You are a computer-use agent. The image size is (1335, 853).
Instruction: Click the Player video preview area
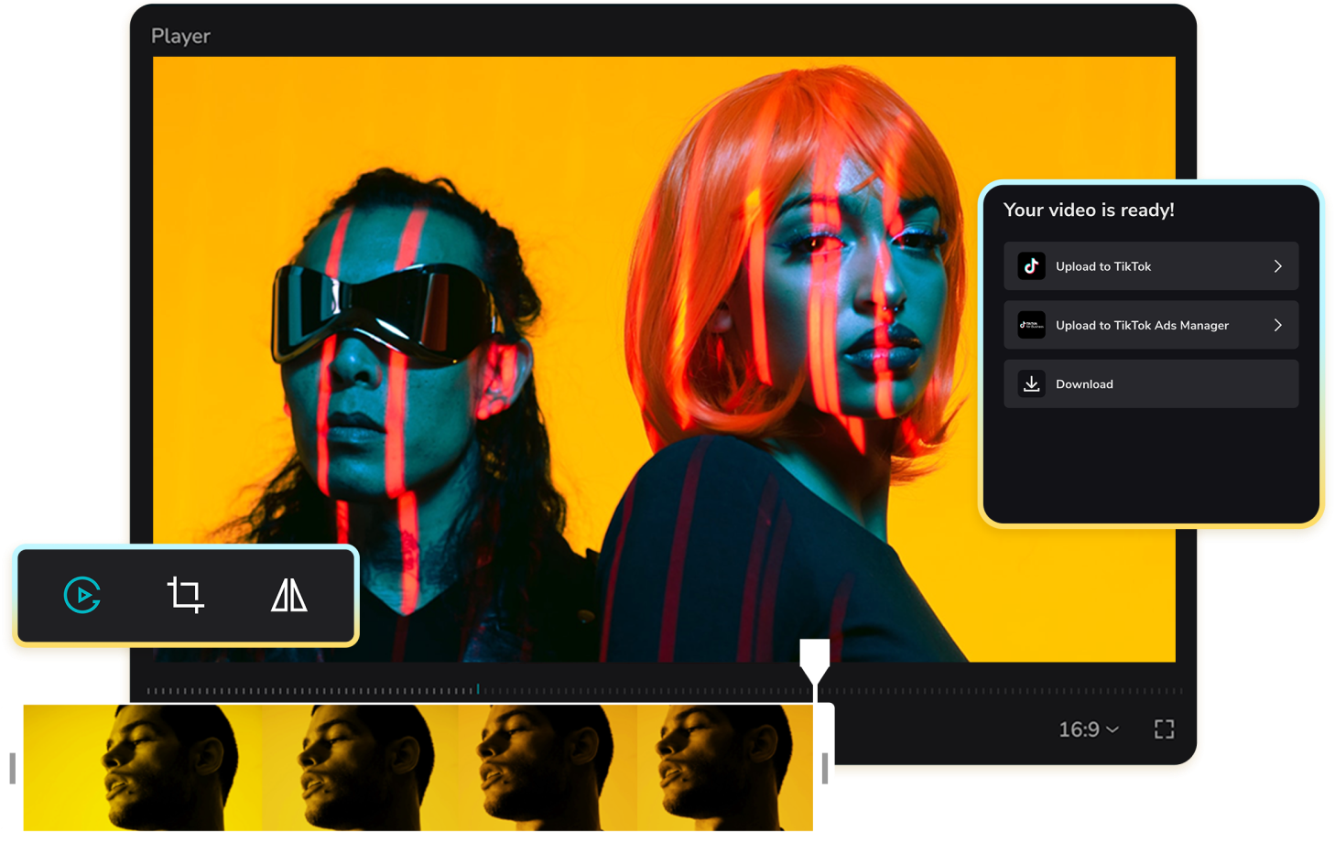[x=664, y=359]
